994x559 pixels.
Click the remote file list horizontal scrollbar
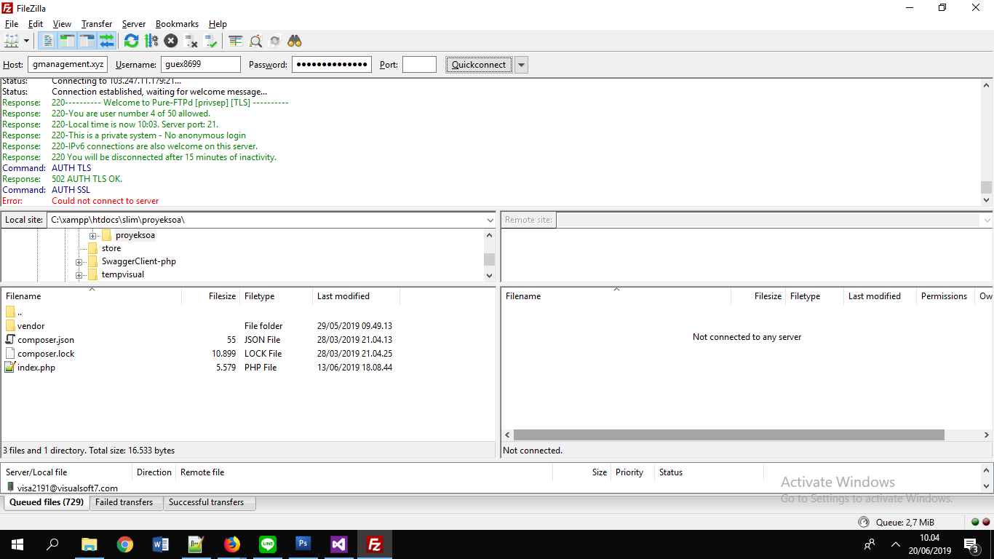[x=728, y=435]
